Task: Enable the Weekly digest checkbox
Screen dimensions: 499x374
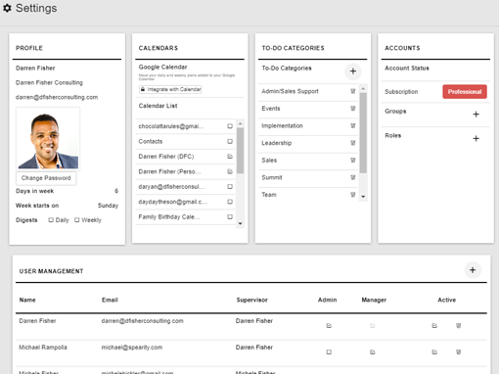Action: pos(77,220)
